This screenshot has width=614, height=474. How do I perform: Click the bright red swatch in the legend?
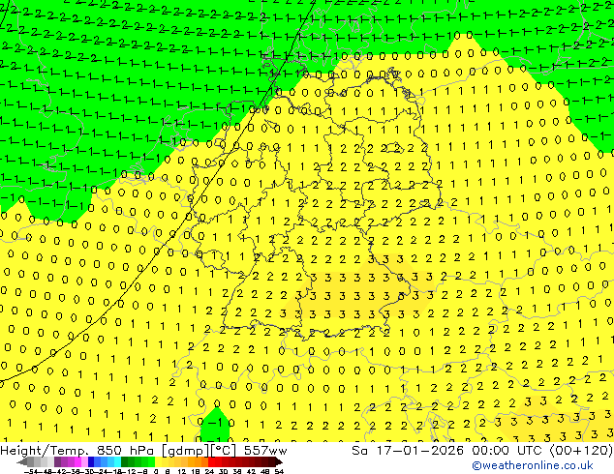coord(211,462)
